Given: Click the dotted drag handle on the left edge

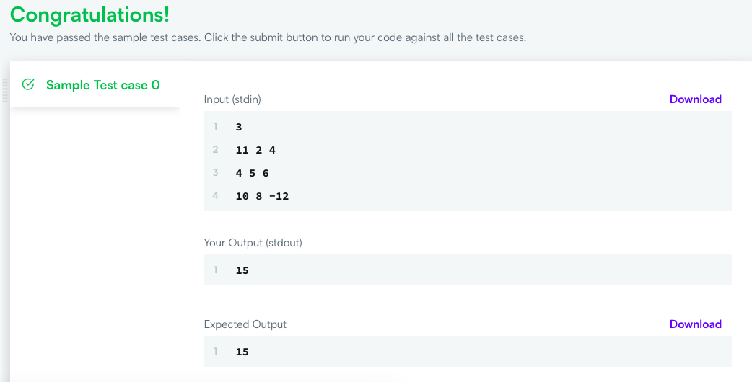Looking at the screenshot, I should 5,90.
